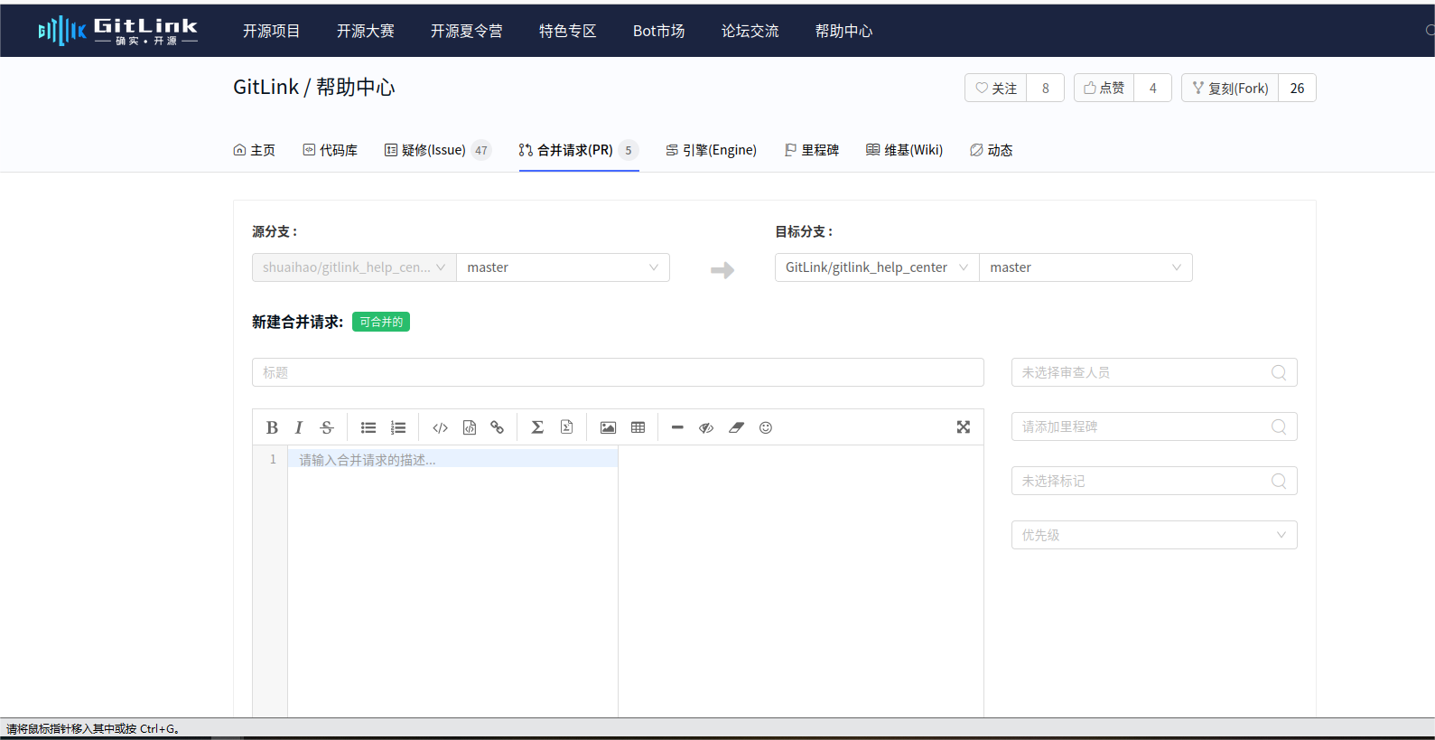1435x740 pixels.
Task: Insert inline formula with the sigma icon
Action: pyautogui.click(x=537, y=427)
